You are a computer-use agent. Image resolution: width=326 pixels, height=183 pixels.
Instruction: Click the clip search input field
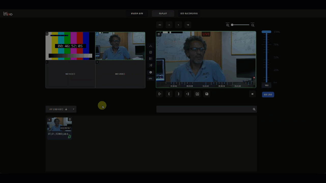click(204, 109)
